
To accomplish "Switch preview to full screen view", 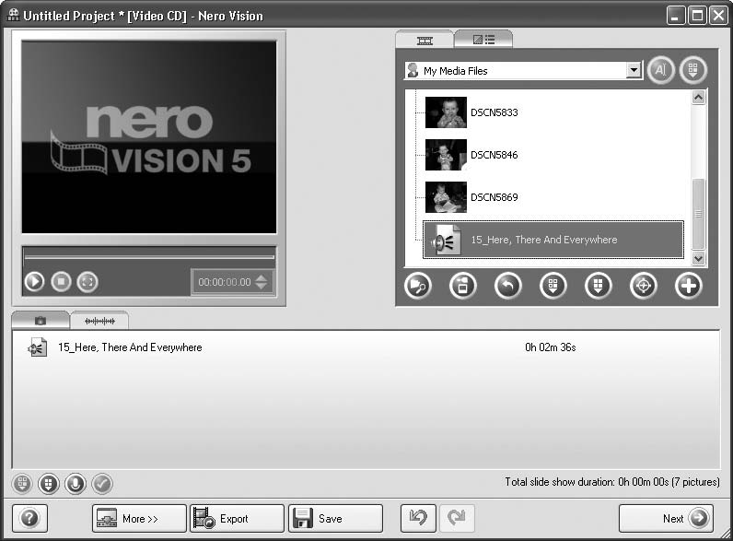I will (87, 282).
